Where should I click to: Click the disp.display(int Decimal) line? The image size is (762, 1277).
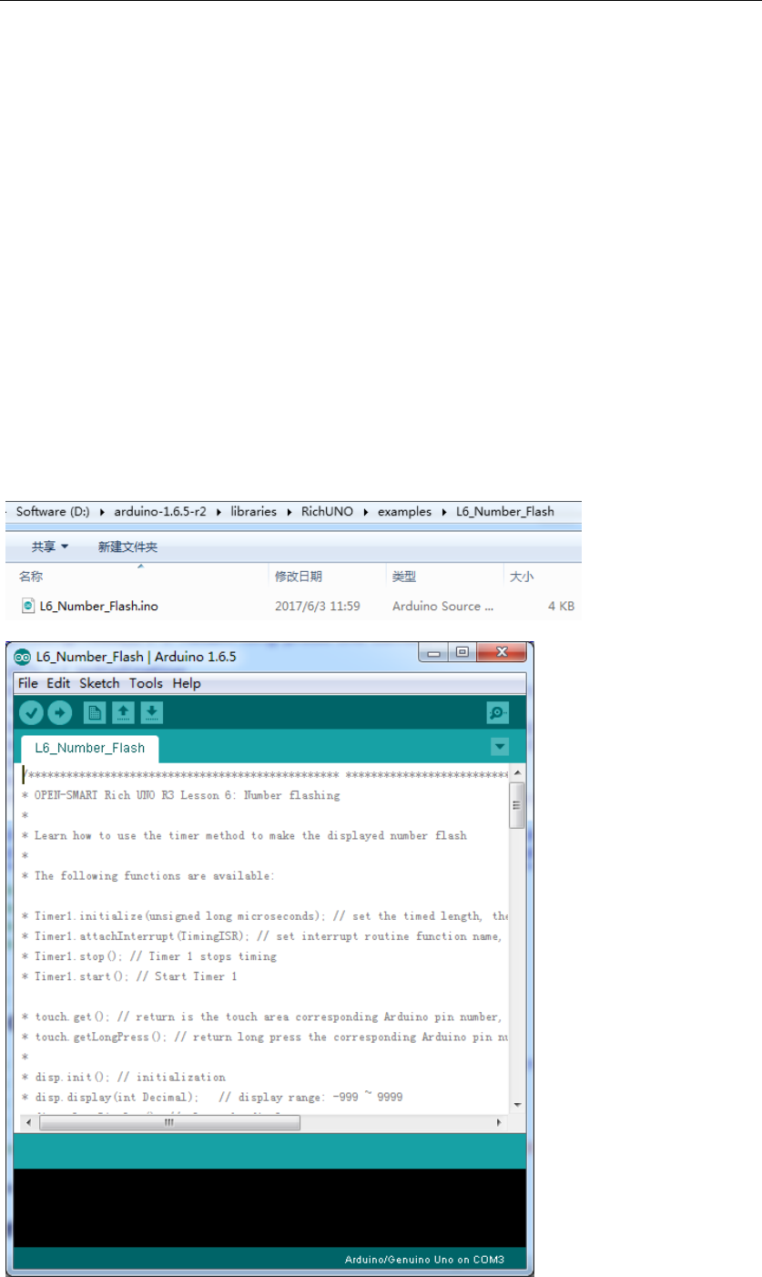[213, 1097]
